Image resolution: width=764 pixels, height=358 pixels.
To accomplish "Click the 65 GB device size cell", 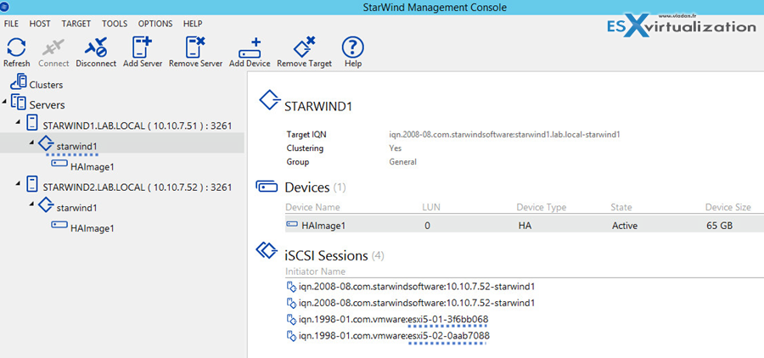I will (719, 226).
